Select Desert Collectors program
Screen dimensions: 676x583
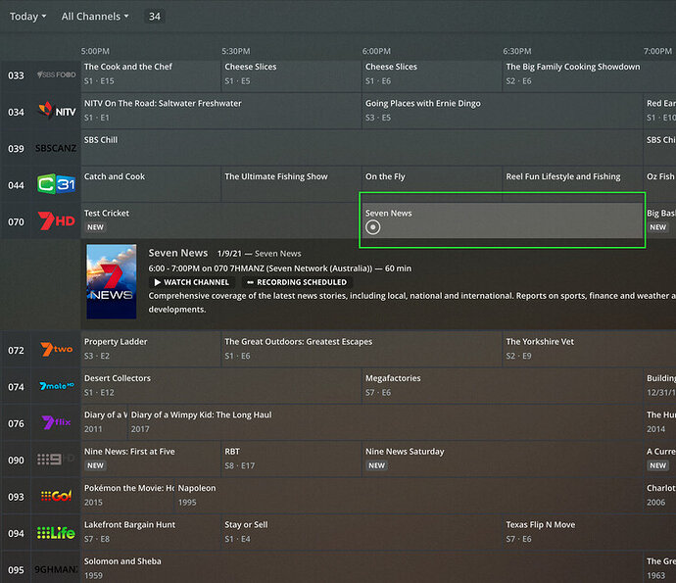[221, 385]
